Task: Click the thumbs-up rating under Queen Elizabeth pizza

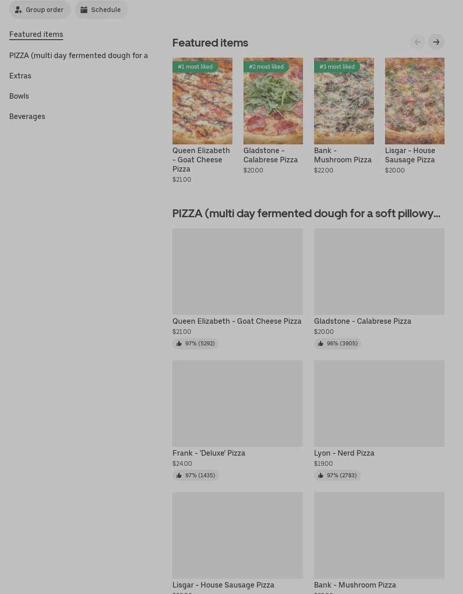Action: (196, 344)
